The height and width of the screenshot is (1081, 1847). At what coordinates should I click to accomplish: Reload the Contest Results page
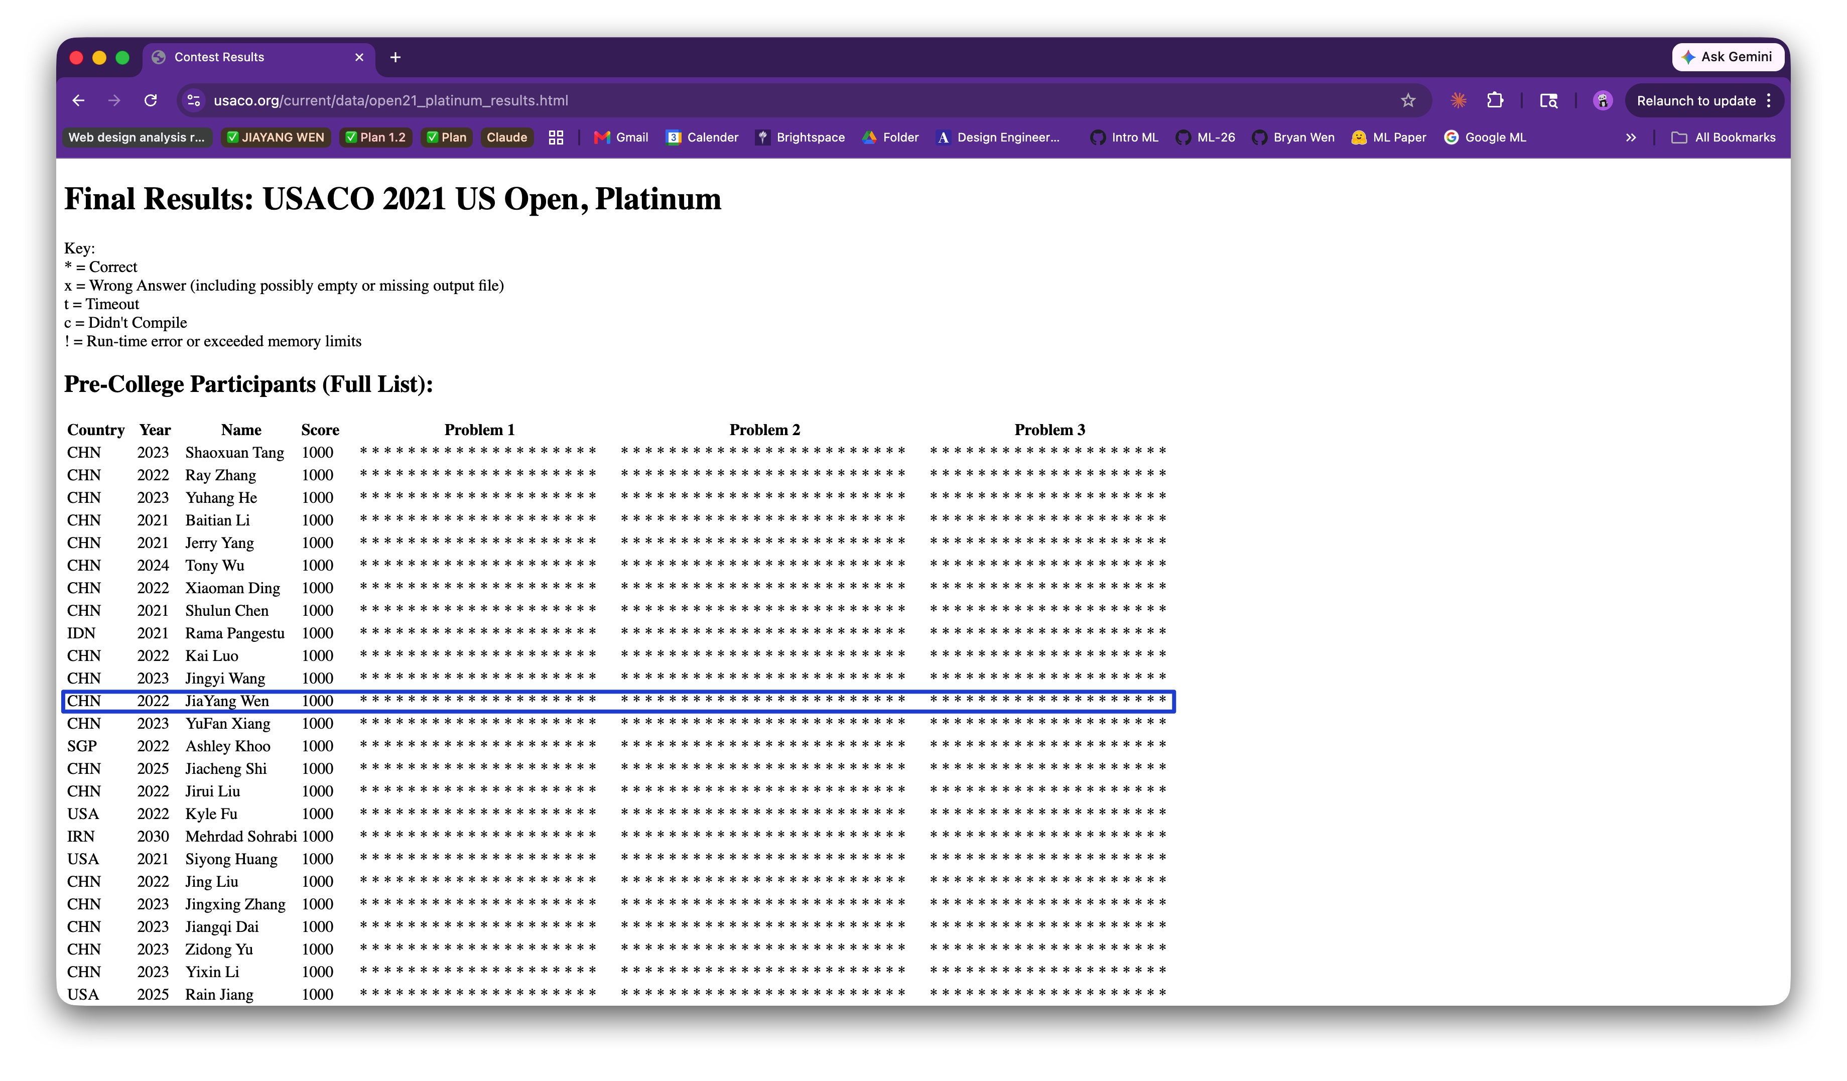coord(151,100)
